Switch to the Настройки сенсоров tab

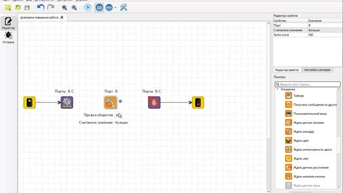tap(317, 70)
